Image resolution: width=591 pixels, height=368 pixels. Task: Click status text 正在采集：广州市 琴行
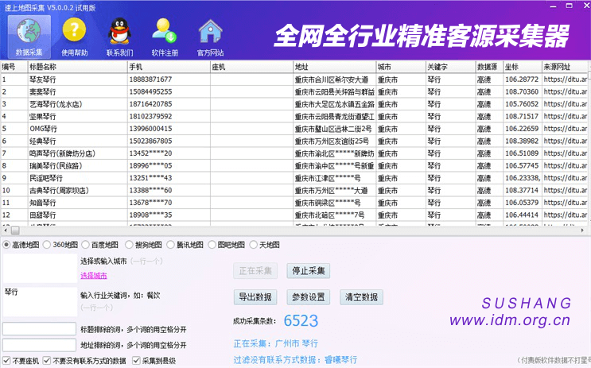275,343
